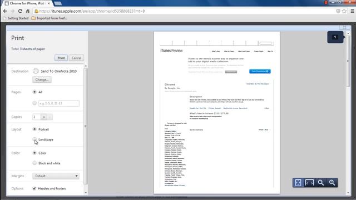Zoom in on the print preview
Image resolution: width=356 pixels, height=200 pixels.
[332, 183]
